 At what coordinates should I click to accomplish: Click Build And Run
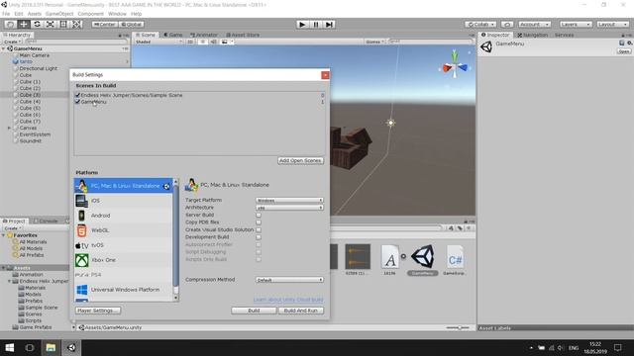pos(301,311)
